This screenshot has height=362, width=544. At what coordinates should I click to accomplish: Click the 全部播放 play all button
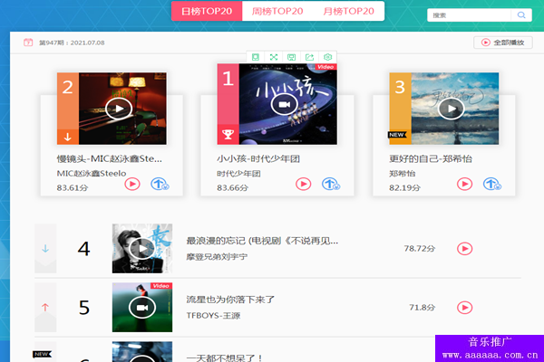502,43
